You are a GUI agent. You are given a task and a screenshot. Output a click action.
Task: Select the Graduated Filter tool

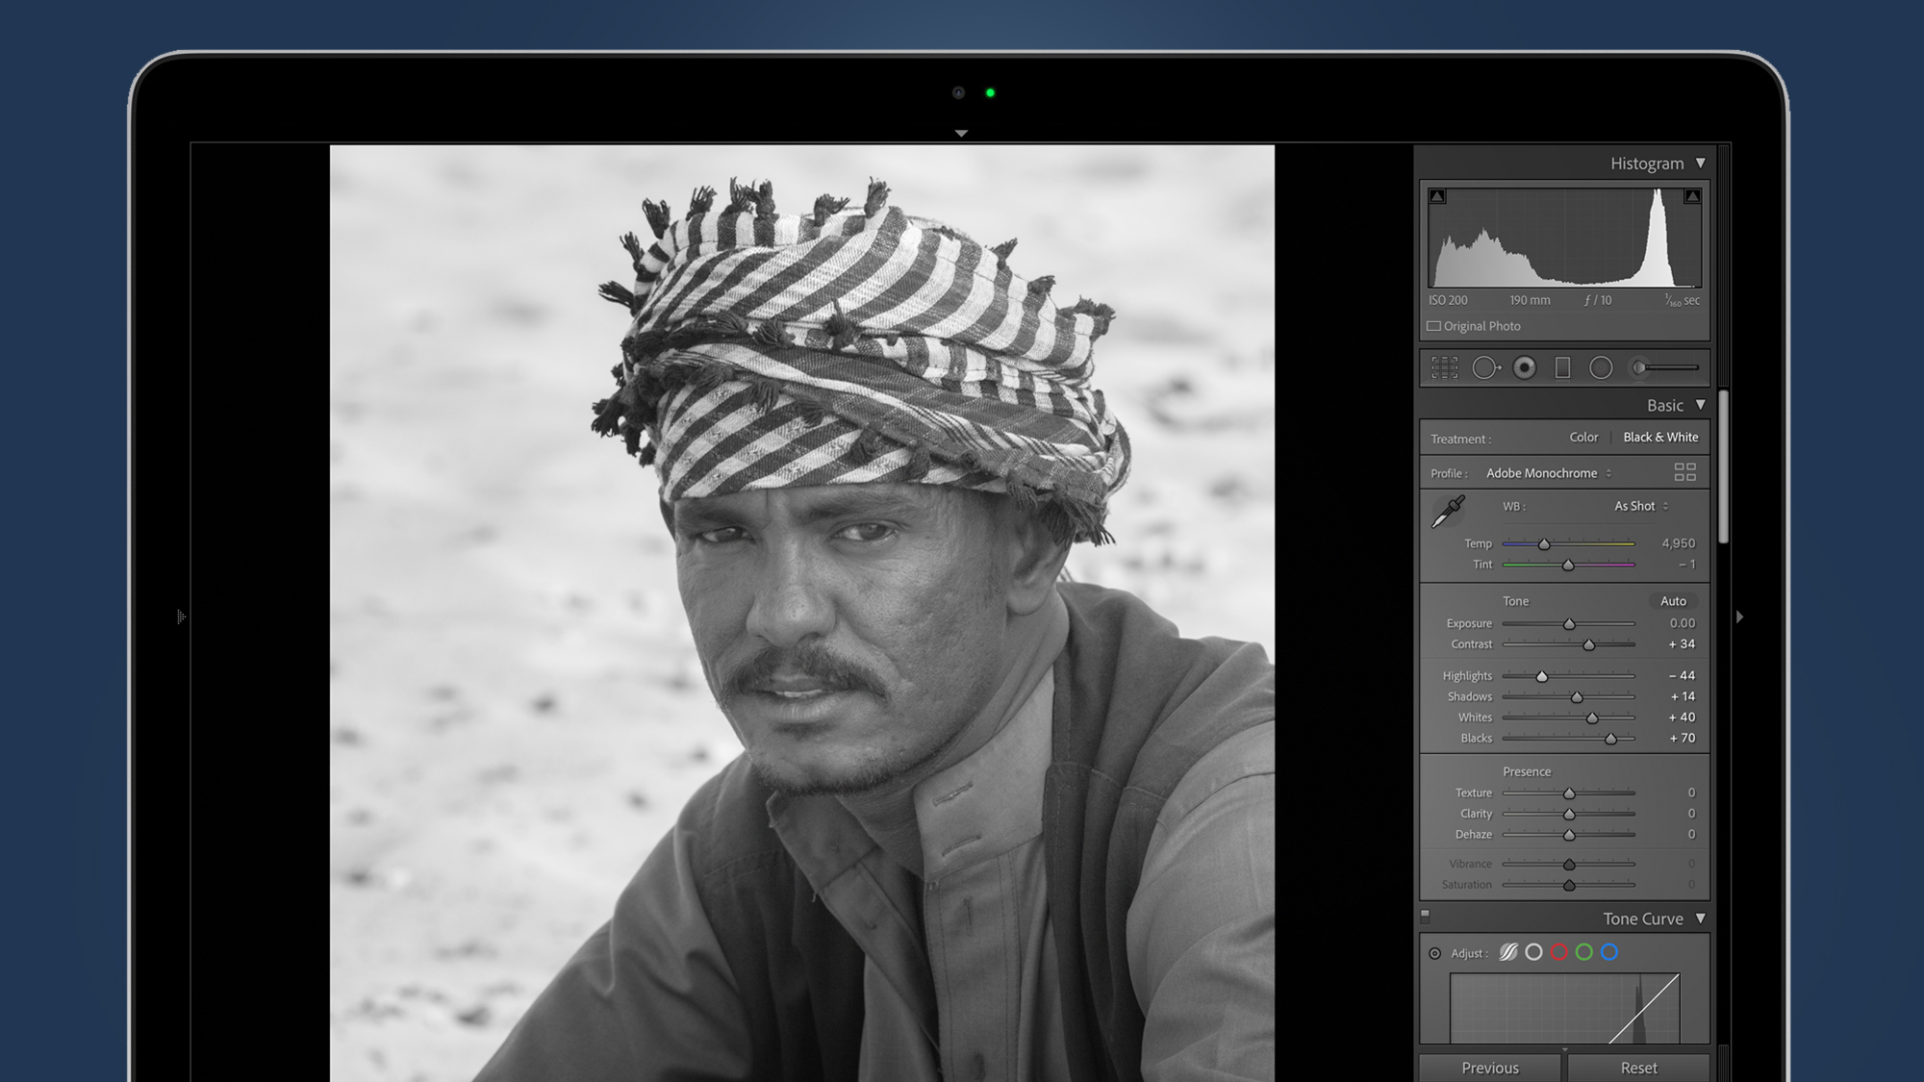pos(1562,367)
